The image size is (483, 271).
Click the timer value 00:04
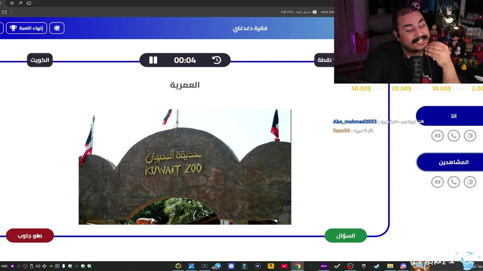pos(185,60)
